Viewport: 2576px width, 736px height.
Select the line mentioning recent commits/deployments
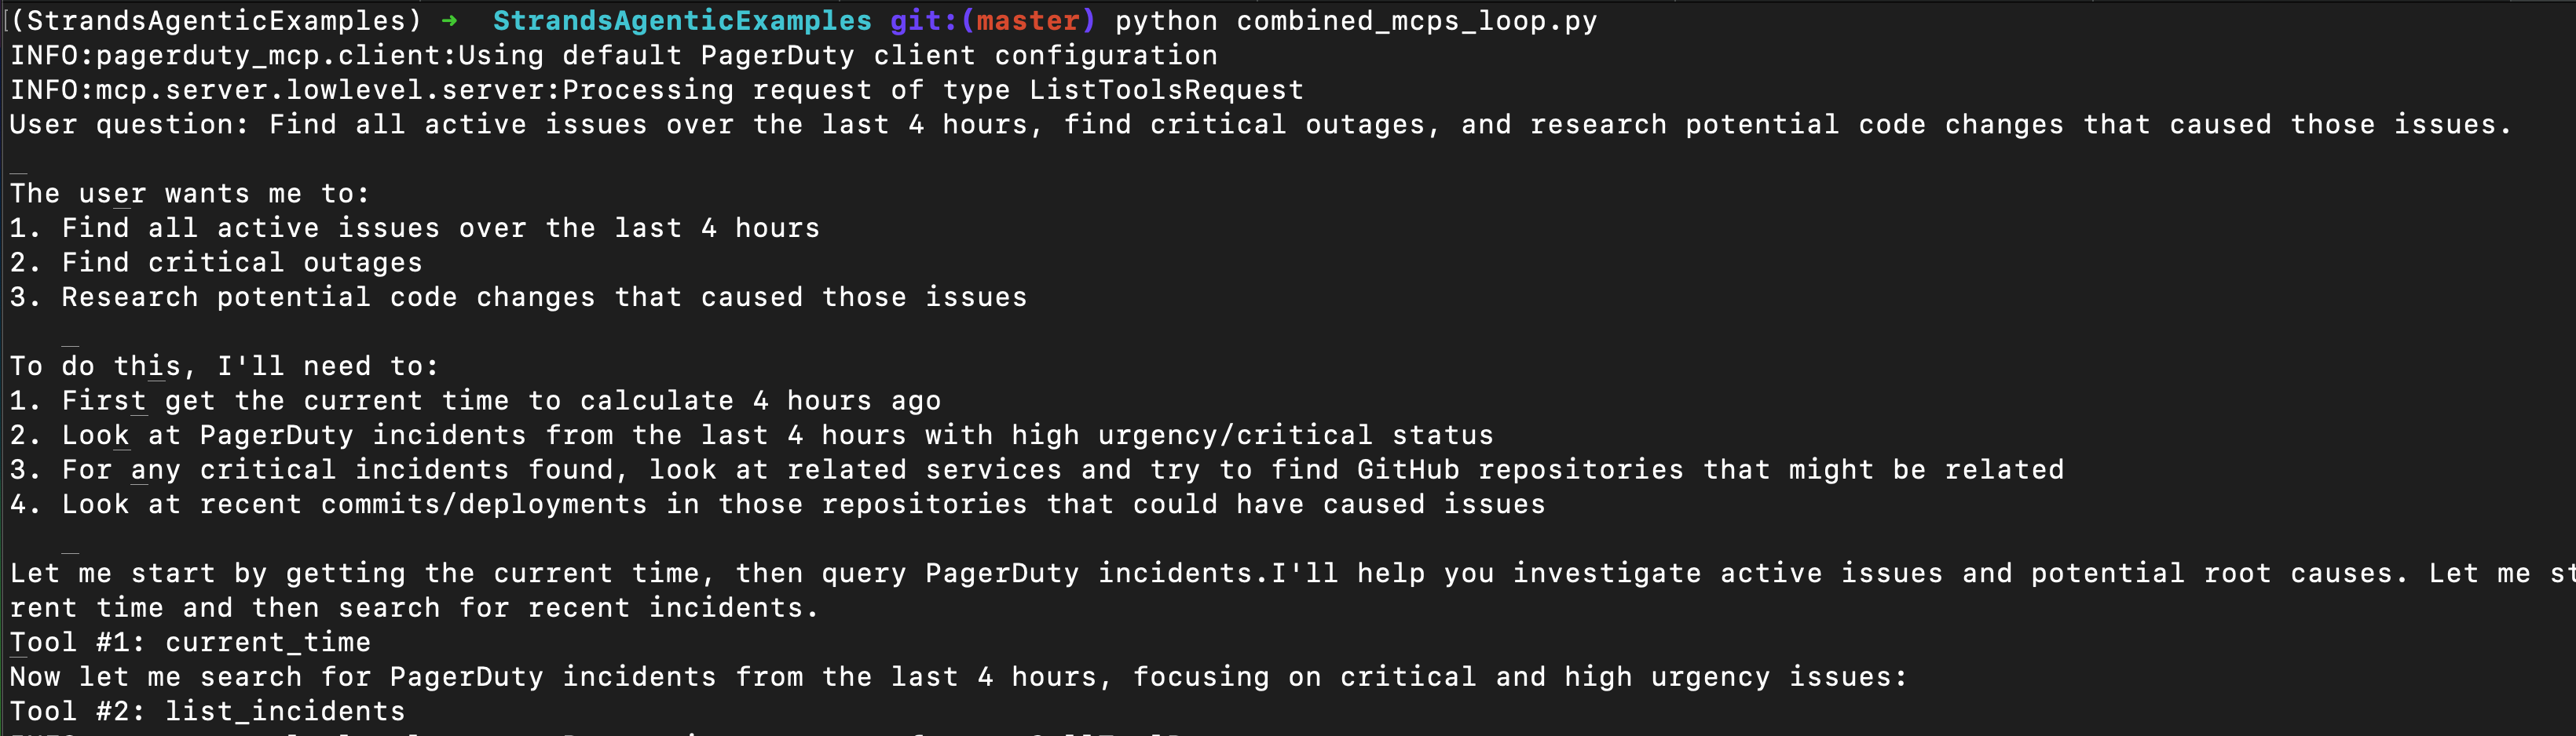point(777,505)
